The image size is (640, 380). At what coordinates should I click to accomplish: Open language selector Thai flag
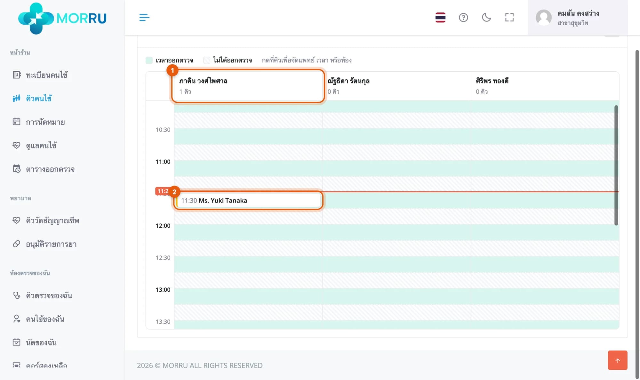tap(440, 18)
